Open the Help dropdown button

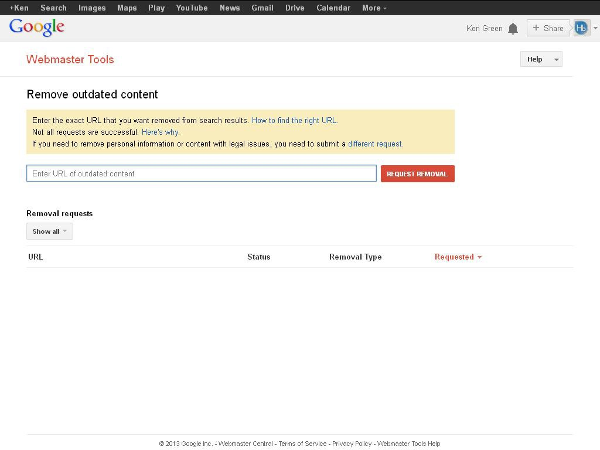coord(541,59)
